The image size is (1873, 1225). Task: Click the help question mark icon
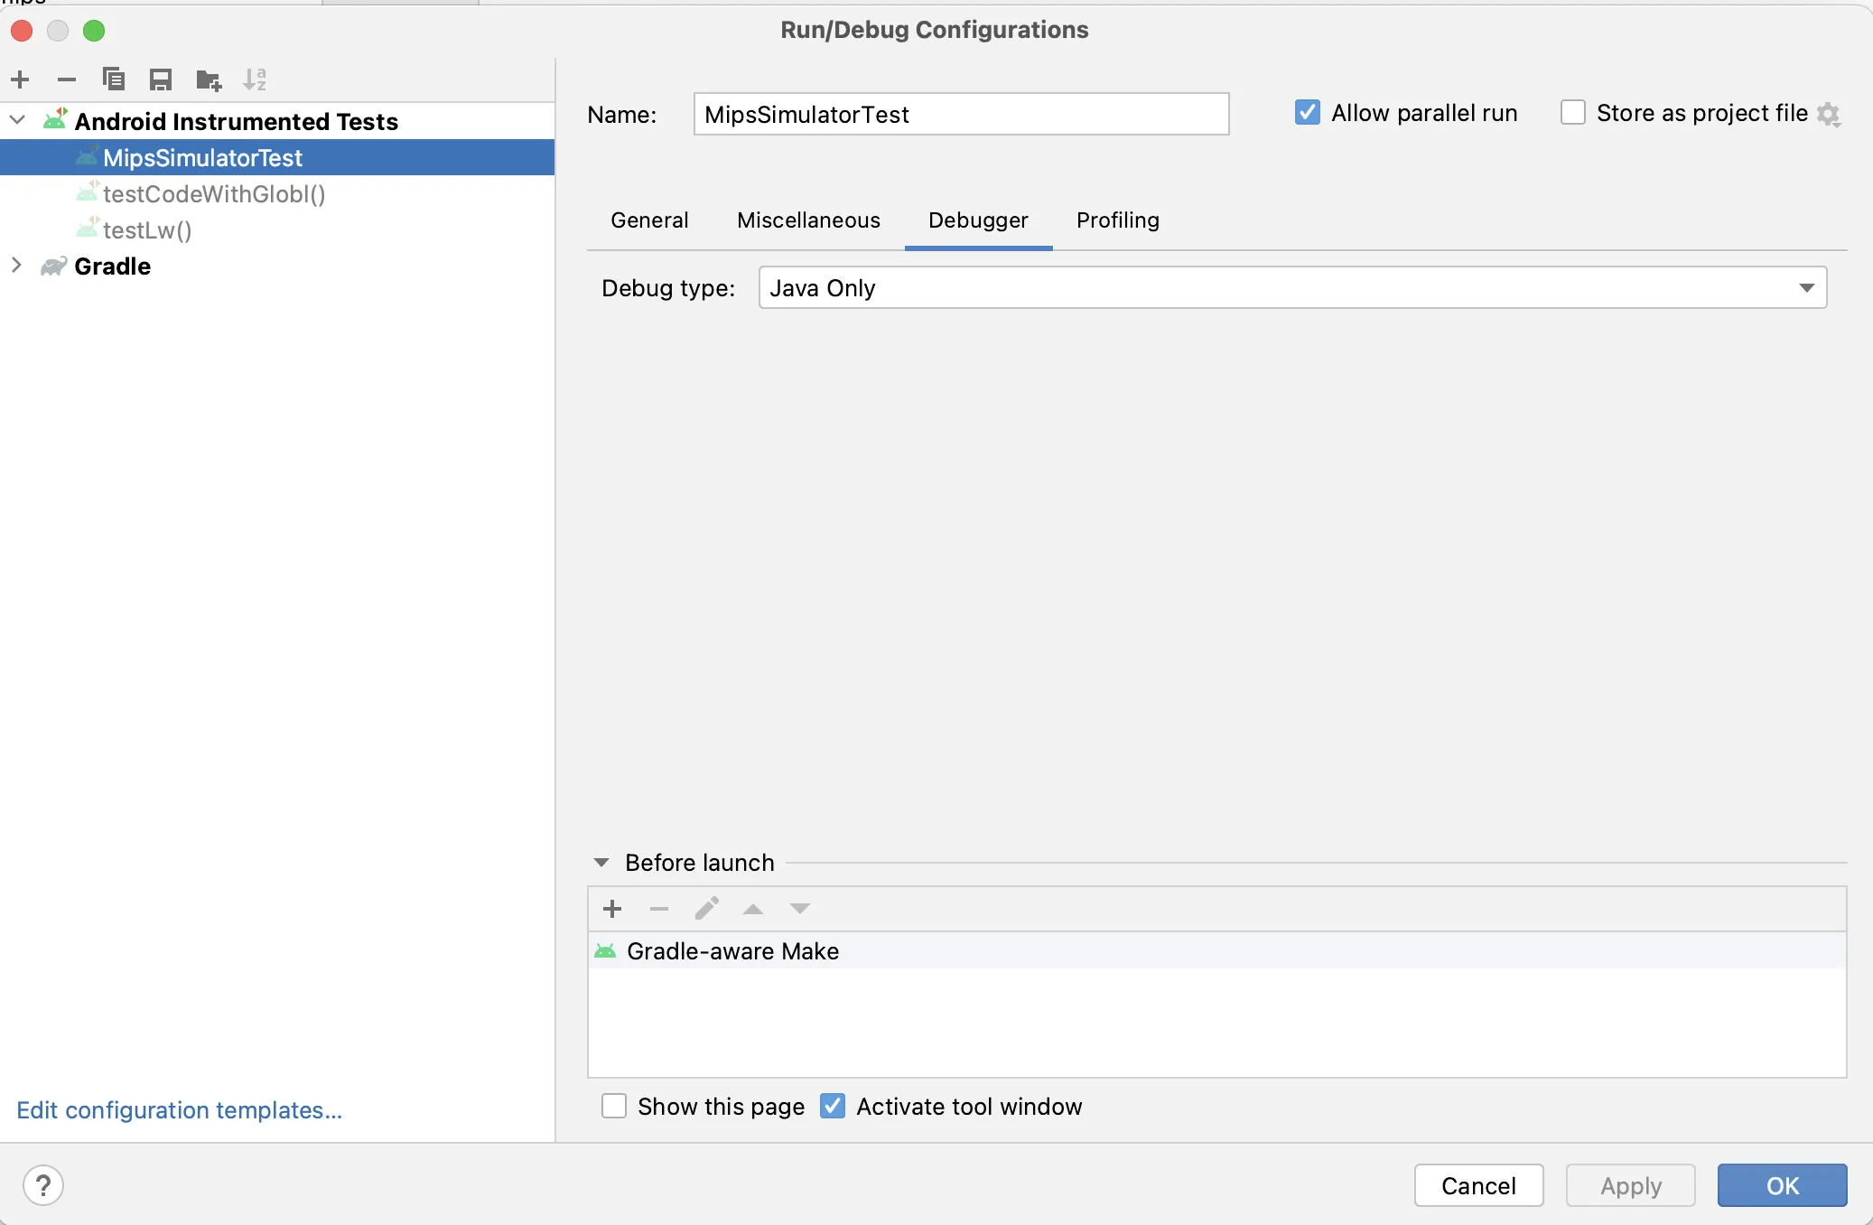click(43, 1185)
